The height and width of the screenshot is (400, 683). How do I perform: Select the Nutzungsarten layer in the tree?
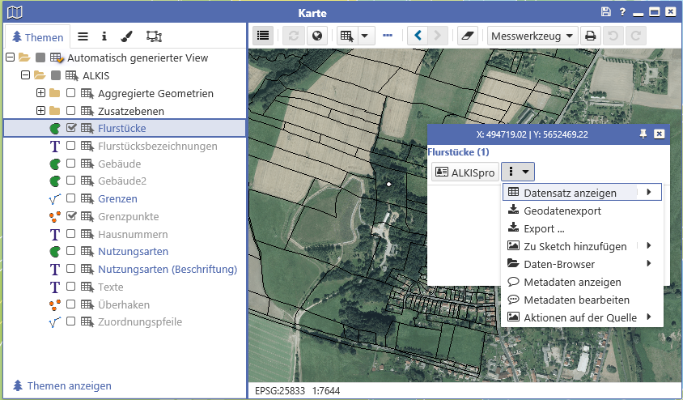[128, 252]
